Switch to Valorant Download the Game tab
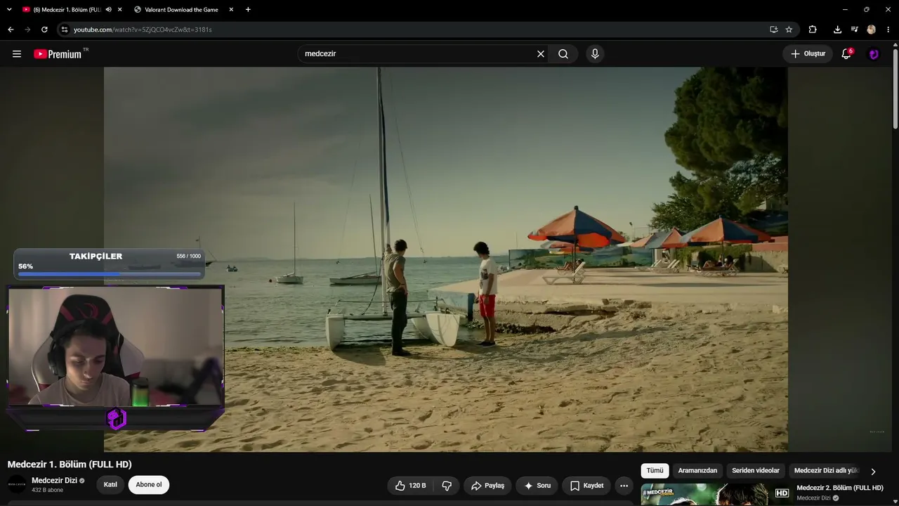The height and width of the screenshot is (506, 899). tap(183, 10)
